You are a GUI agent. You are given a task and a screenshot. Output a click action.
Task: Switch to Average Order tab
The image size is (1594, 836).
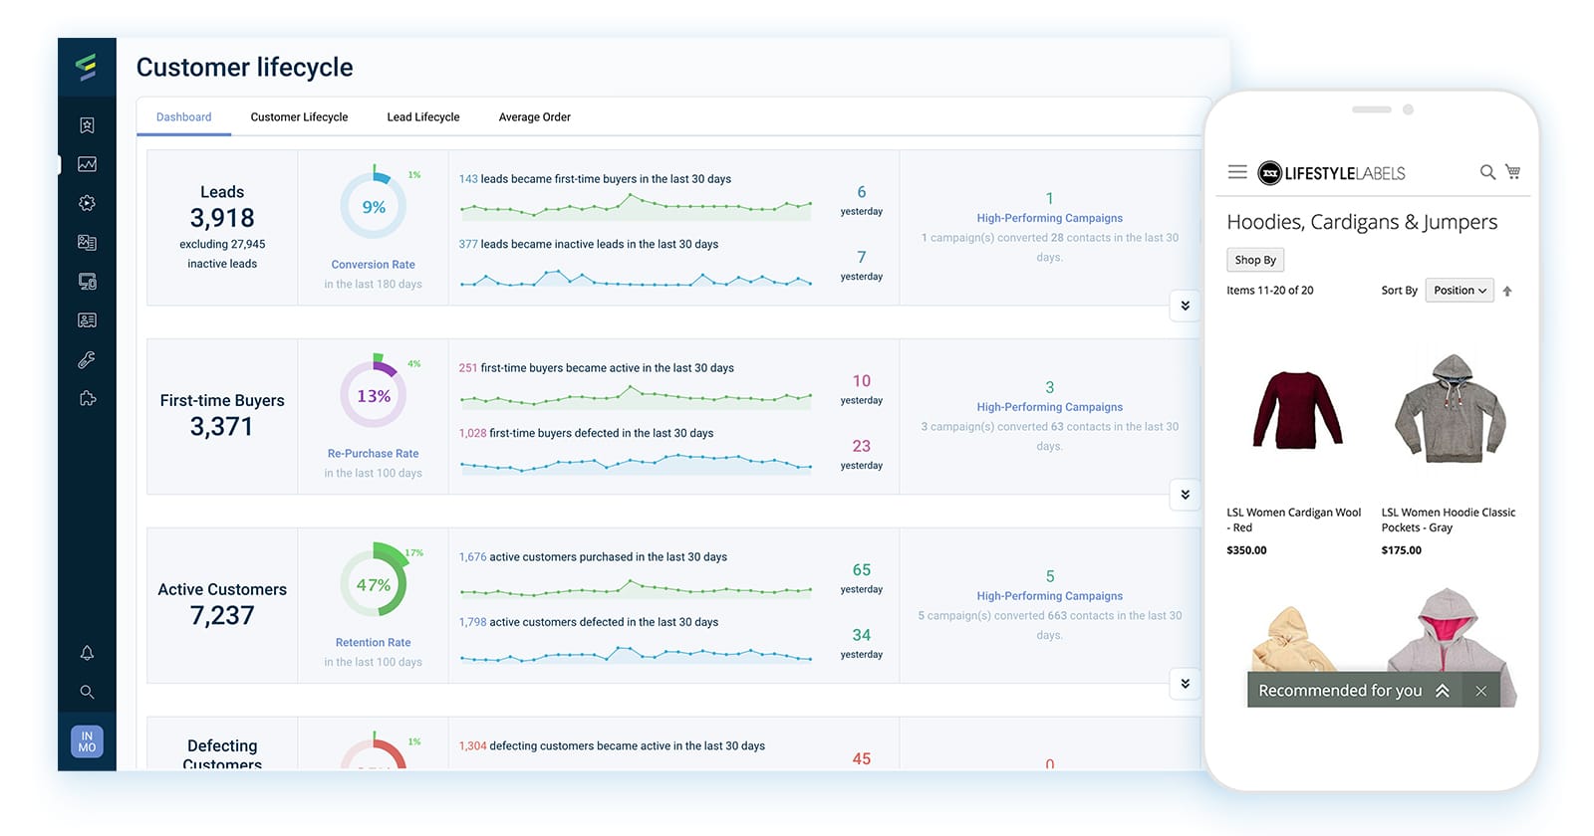(x=535, y=116)
